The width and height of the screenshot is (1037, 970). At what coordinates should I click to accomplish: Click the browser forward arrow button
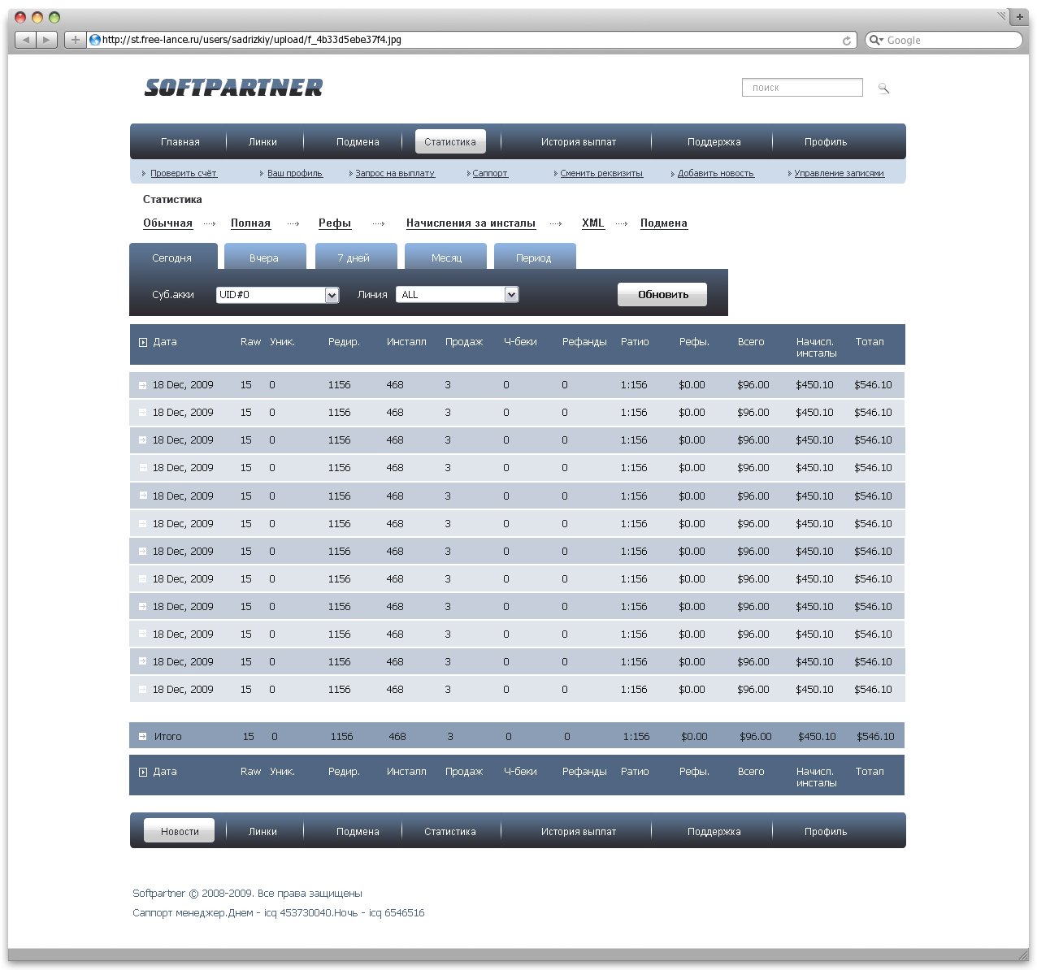coord(47,40)
